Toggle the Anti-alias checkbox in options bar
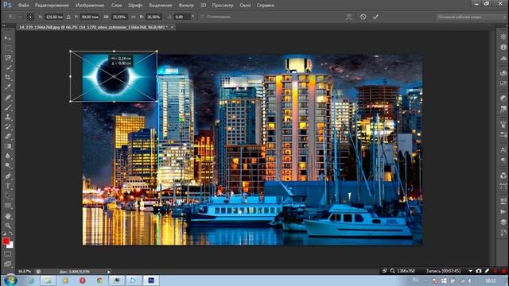 (203, 17)
